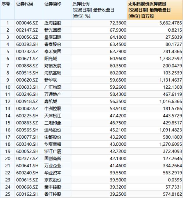Sort by the 质押比例 column header
This screenshot has width=183, height=198.
[99, 10]
